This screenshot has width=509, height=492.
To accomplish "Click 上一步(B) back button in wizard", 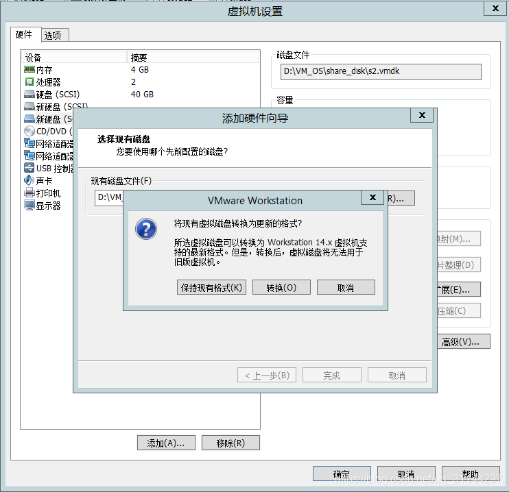I will click(267, 376).
